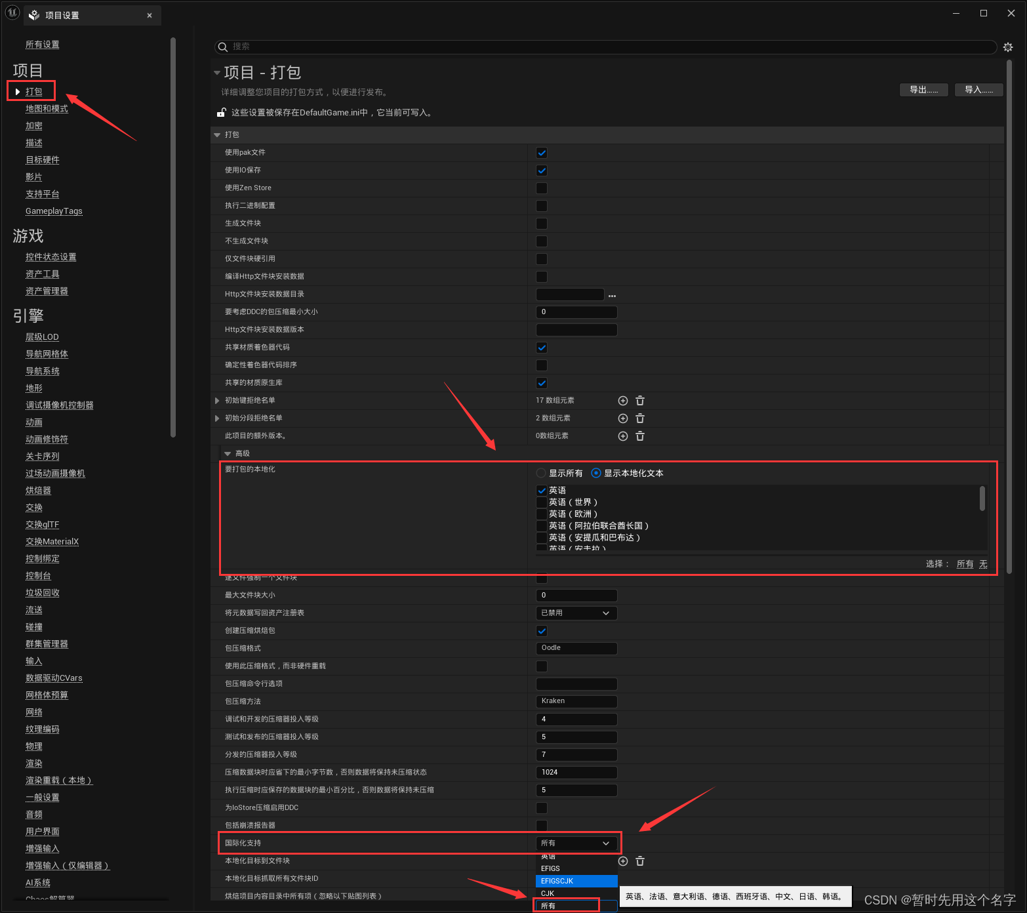1027x913 pixels.
Task: Open GameplayTags settings page
Action: coord(54,211)
